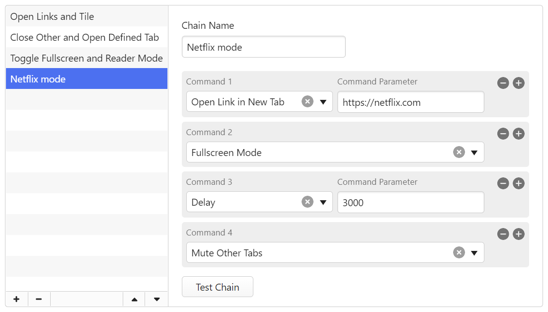Edit the 3000 delay parameter field
548x312 pixels.
click(411, 202)
